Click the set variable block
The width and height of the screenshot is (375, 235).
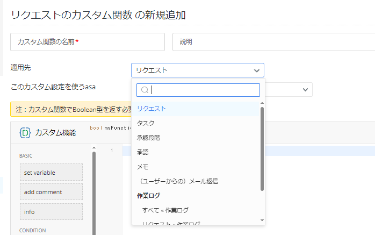[x=52, y=172]
